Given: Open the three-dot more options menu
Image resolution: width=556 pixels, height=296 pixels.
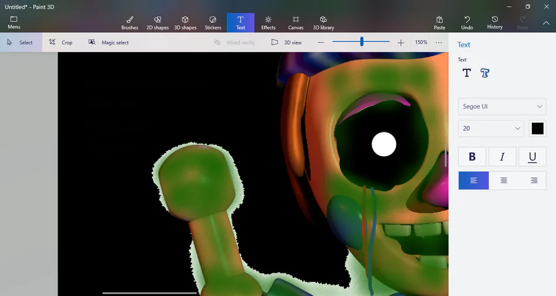Looking at the screenshot, I should (439, 43).
